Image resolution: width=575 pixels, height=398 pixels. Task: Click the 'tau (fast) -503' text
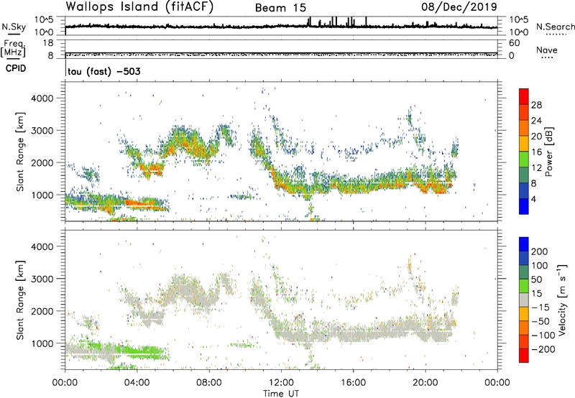[104, 71]
